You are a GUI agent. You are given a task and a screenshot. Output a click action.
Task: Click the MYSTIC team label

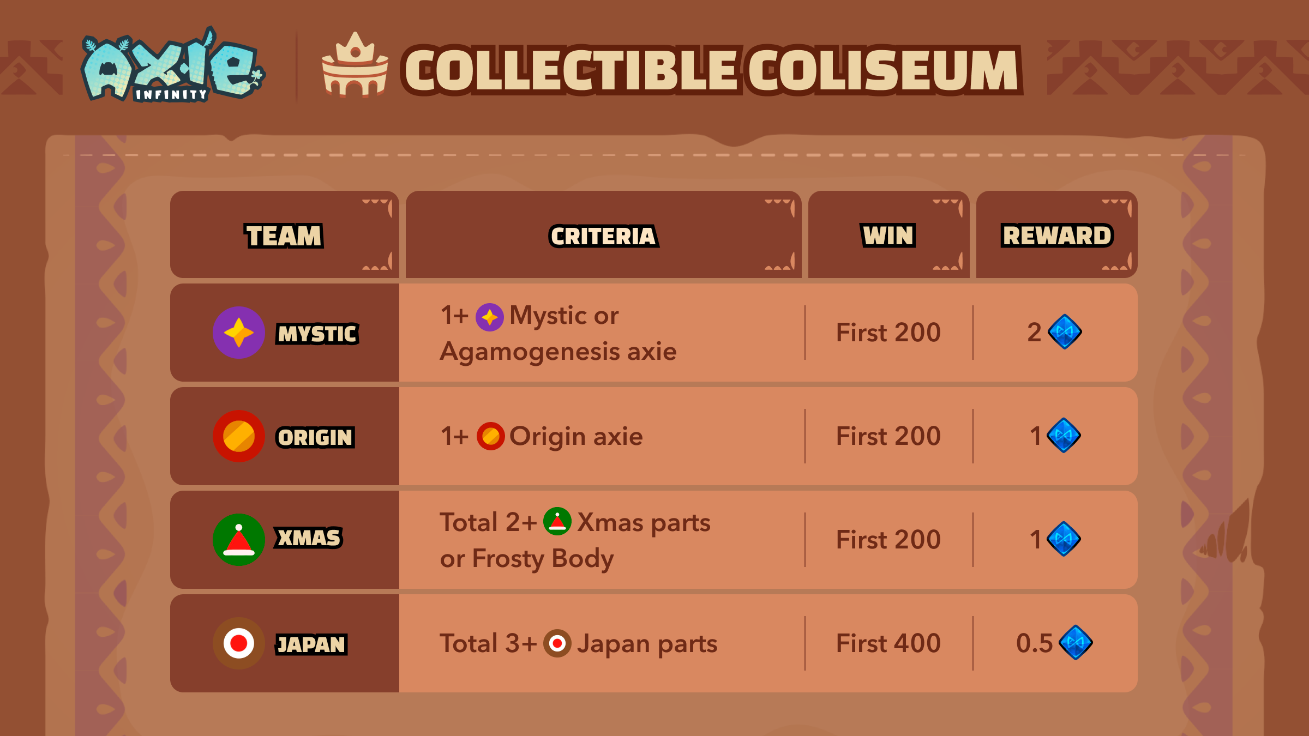coord(317,334)
